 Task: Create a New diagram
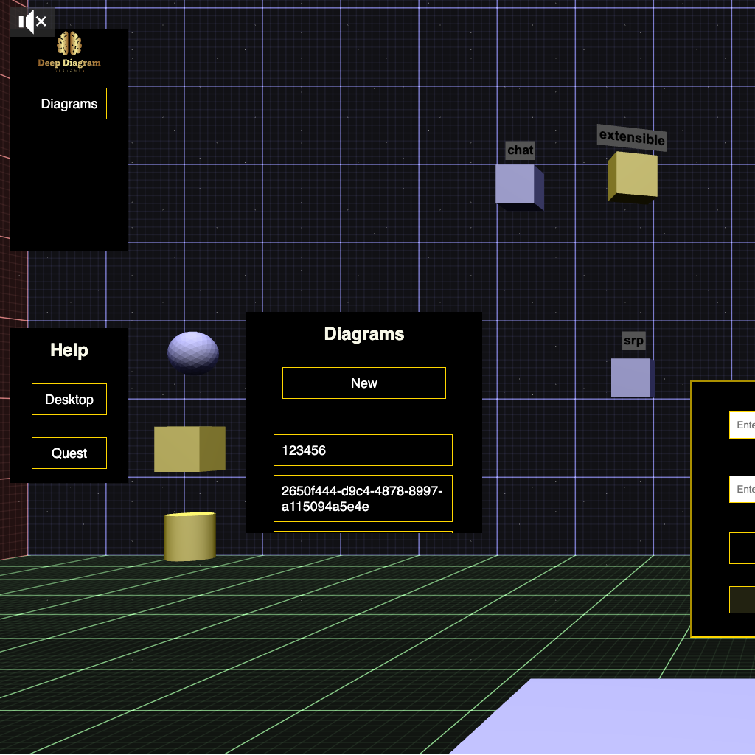[363, 383]
